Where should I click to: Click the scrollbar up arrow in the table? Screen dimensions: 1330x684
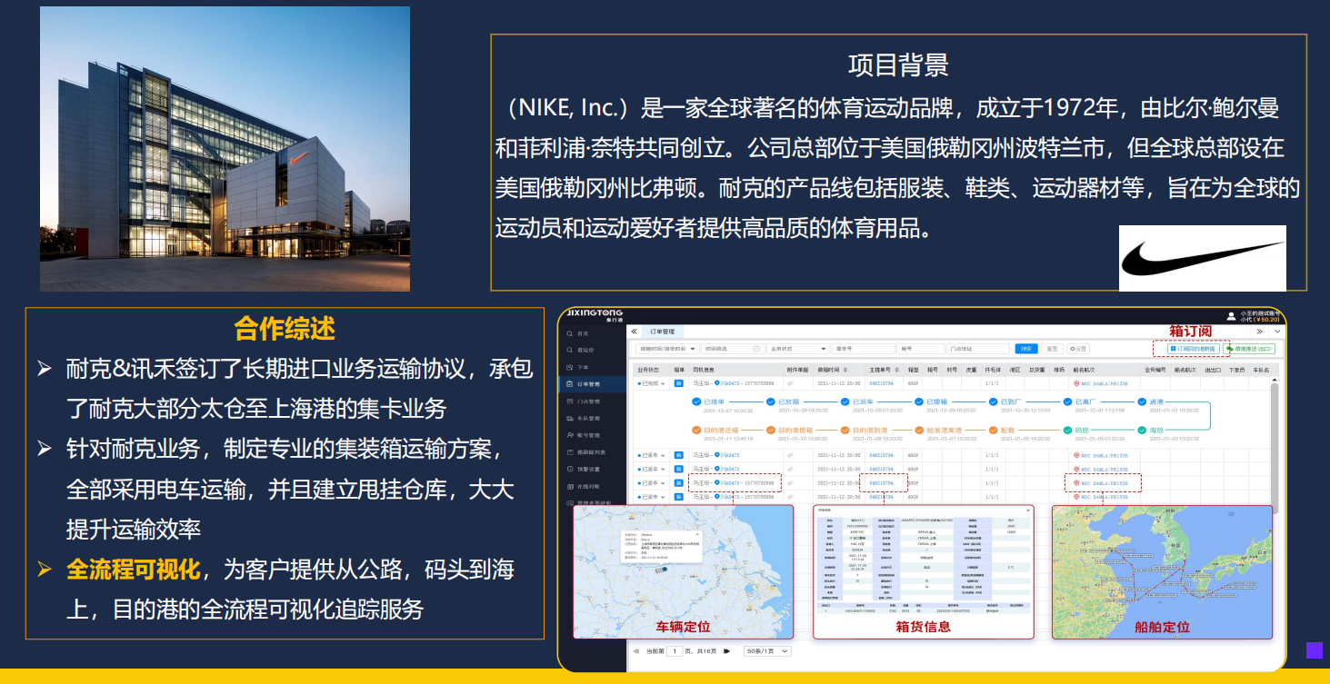1275,380
